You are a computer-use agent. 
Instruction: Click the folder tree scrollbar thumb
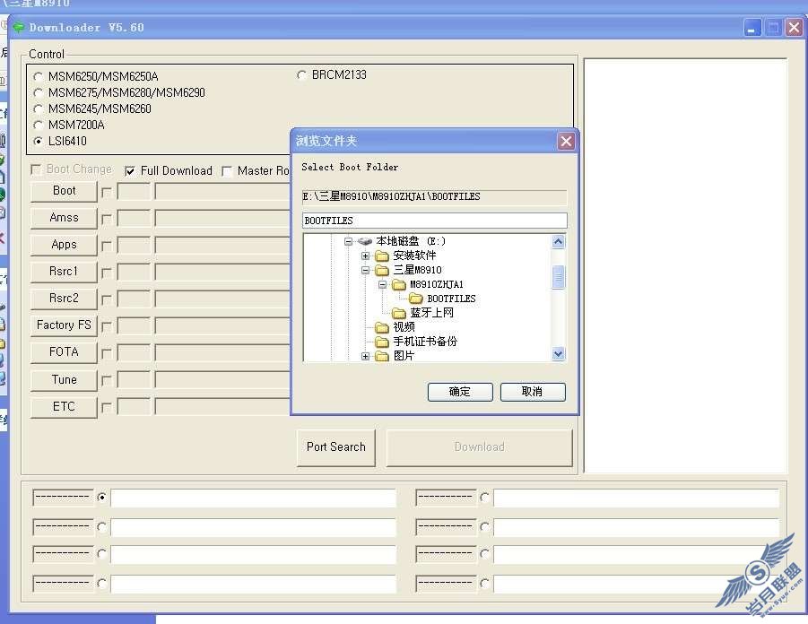[x=558, y=277]
